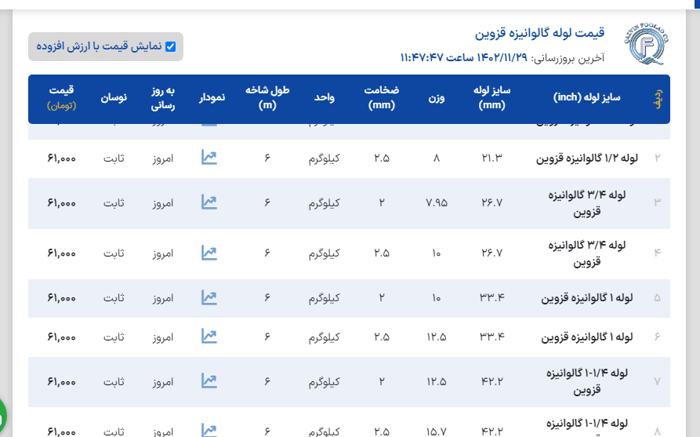Click the وزن column header
700x437 pixels.
coord(437,98)
